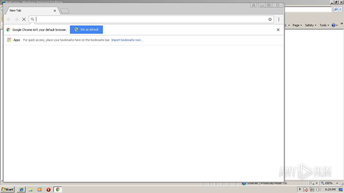Open Windows Explorer folder in taskbar
The width and height of the screenshot is (344, 193).
(x=30, y=190)
